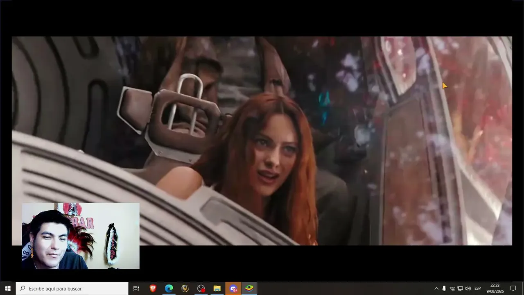Viewport: 524px width, 295px height.
Task: Show hidden system tray icons
Action: point(436,288)
